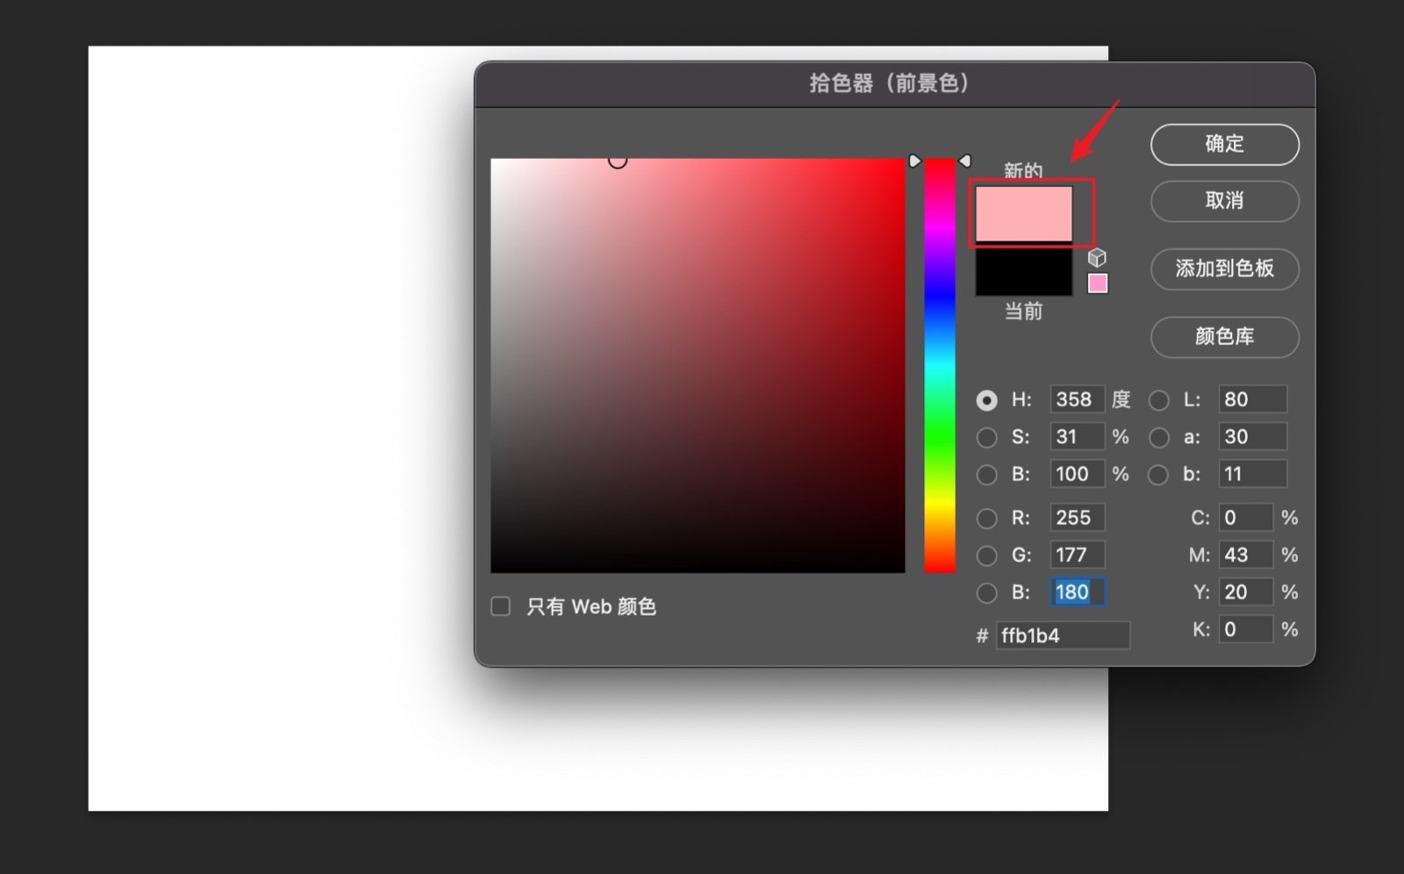Enable the 只有 Web 颜色 checkbox

pyautogui.click(x=500, y=605)
